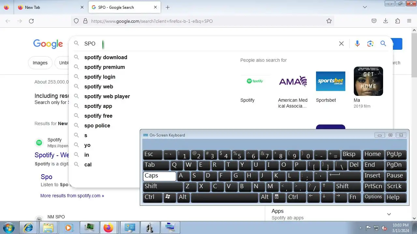Close the SPO - Google Search tab
Image resolution: width=417 pixels, height=234 pixels.
pyautogui.click(x=155, y=7)
